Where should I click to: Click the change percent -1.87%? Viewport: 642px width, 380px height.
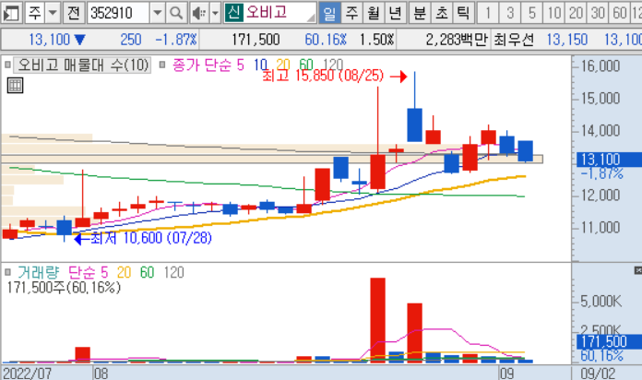pyautogui.click(x=176, y=40)
